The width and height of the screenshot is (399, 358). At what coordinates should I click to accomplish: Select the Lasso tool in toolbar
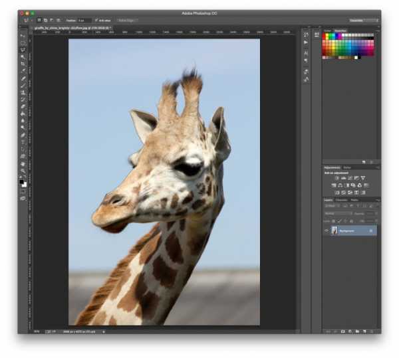point(23,50)
